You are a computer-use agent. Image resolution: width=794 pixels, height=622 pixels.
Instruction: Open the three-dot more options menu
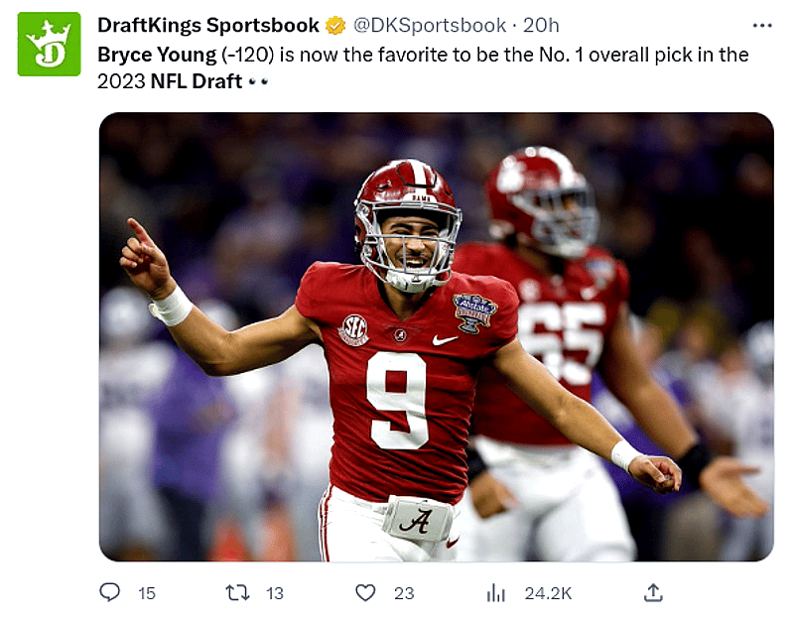(x=762, y=26)
